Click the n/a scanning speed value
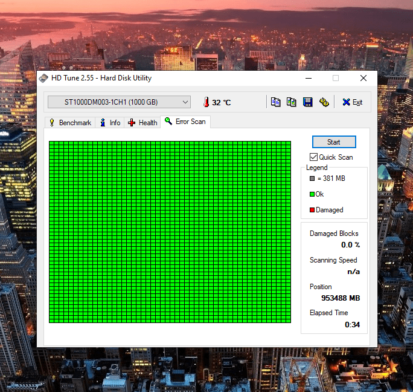The height and width of the screenshot is (392, 413). [353, 272]
